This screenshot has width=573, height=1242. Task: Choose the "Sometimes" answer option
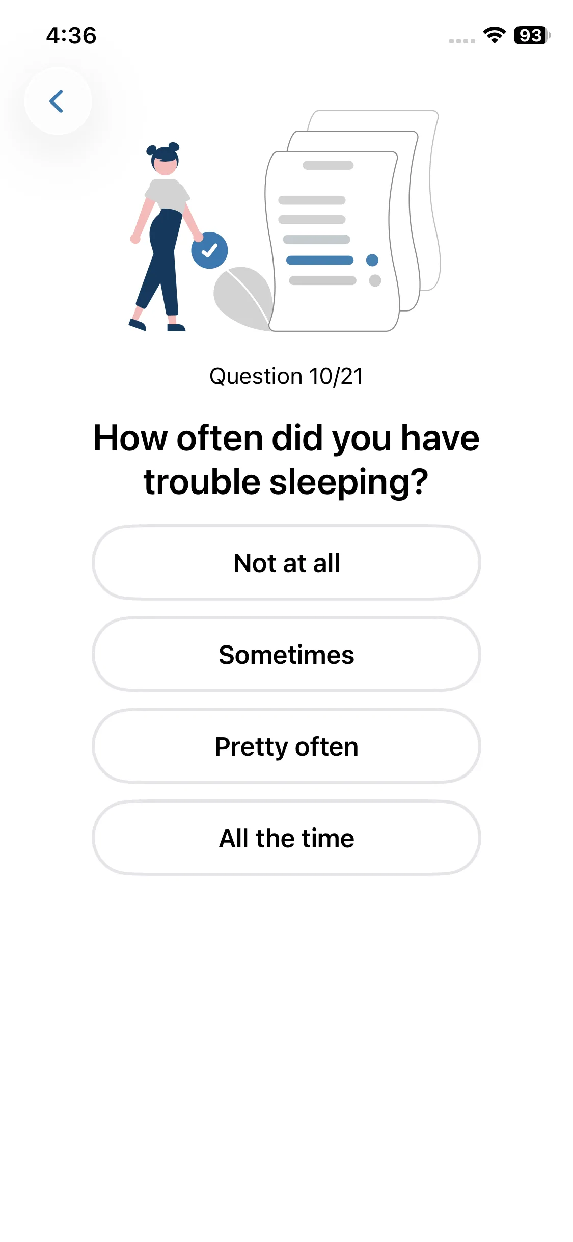coord(286,655)
